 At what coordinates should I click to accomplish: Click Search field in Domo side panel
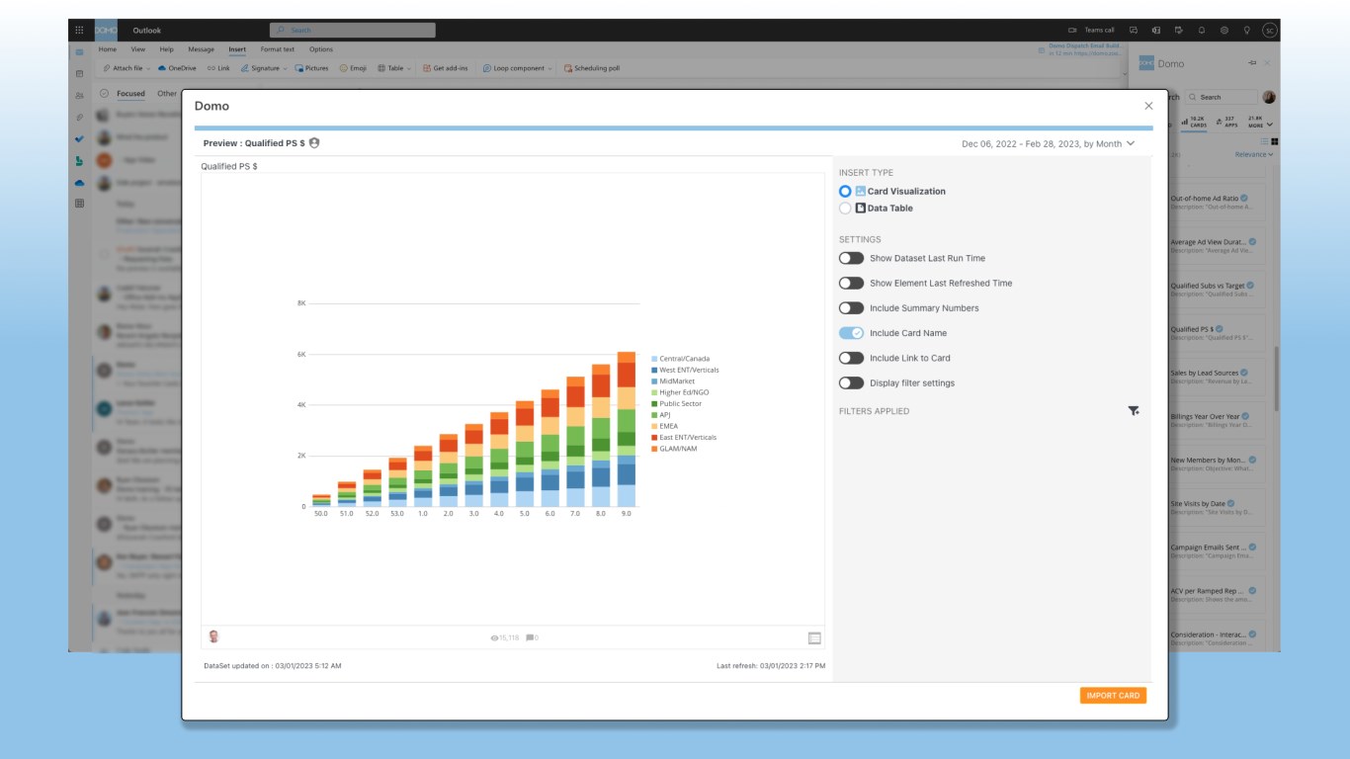click(1221, 97)
